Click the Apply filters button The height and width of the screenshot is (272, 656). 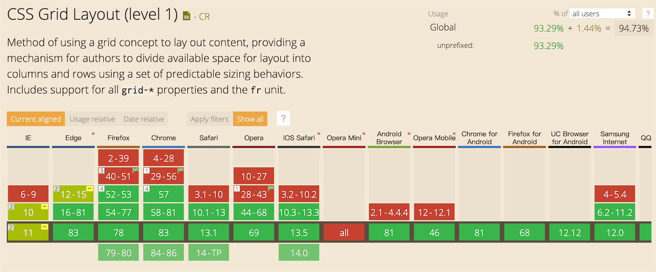point(209,119)
